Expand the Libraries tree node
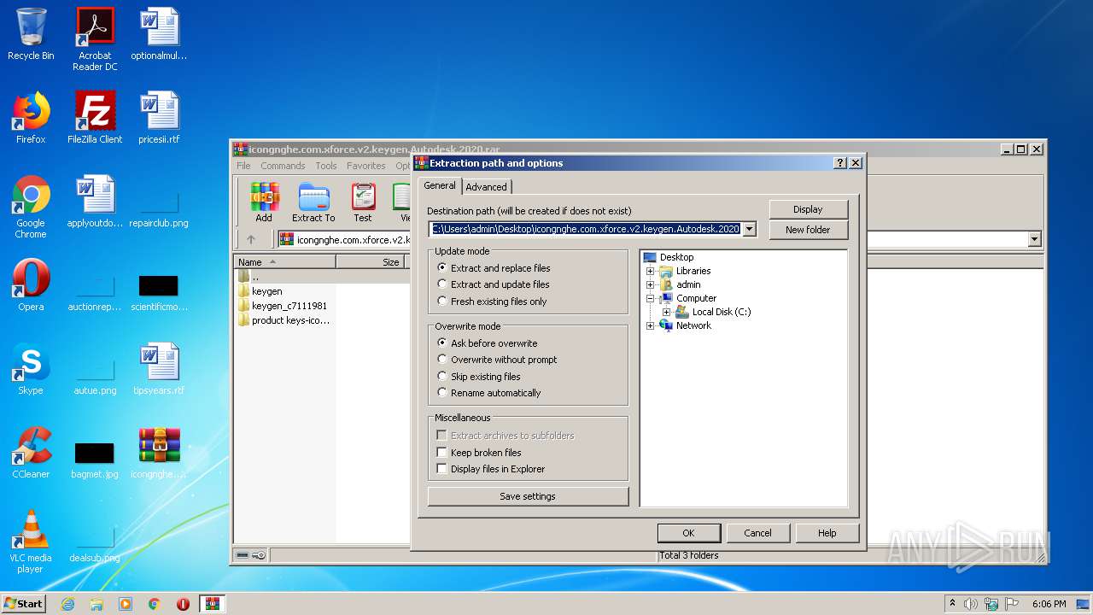1093x615 pixels. [x=650, y=271]
